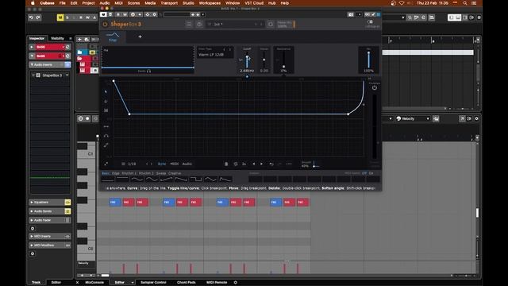The width and height of the screenshot is (508, 286).
Task: Open the MIDI Remote tab
Action: (x=217, y=283)
